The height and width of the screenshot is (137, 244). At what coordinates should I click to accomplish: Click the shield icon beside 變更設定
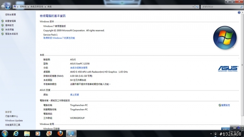(220, 105)
